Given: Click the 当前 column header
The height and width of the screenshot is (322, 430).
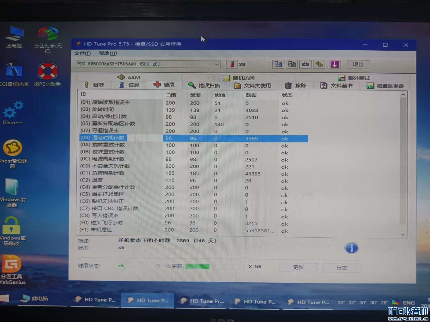Looking at the screenshot, I should pos(175,95).
